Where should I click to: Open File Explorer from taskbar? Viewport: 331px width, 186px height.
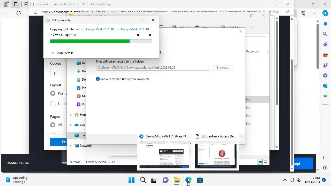tap(177, 180)
